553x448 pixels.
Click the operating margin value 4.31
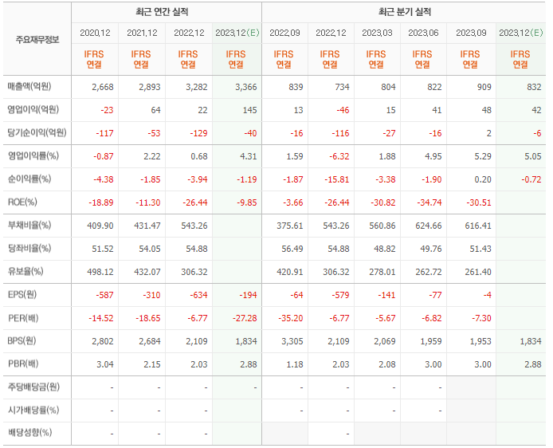coord(249,156)
